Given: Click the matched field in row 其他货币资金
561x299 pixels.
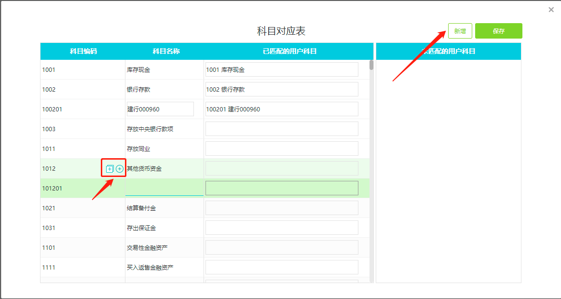Looking at the screenshot, I should [x=282, y=168].
